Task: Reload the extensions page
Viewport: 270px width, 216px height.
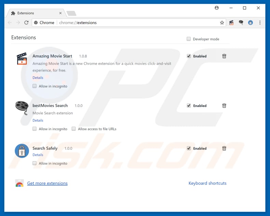Action: tap(26, 23)
